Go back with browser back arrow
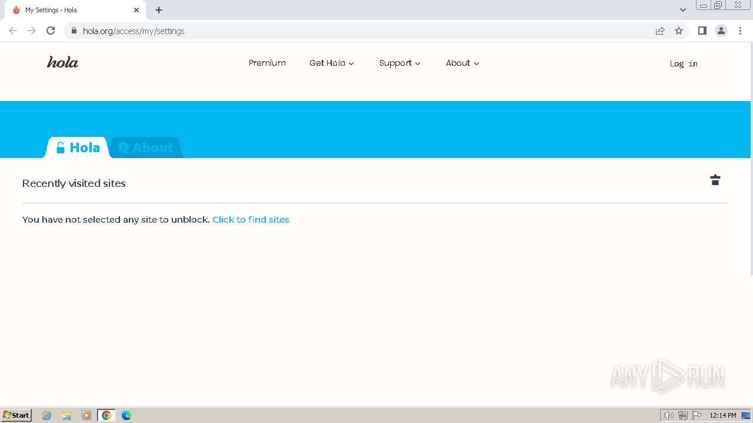 [13, 31]
